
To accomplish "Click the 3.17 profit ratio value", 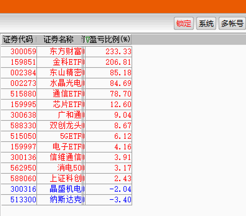I will pos(123,168).
